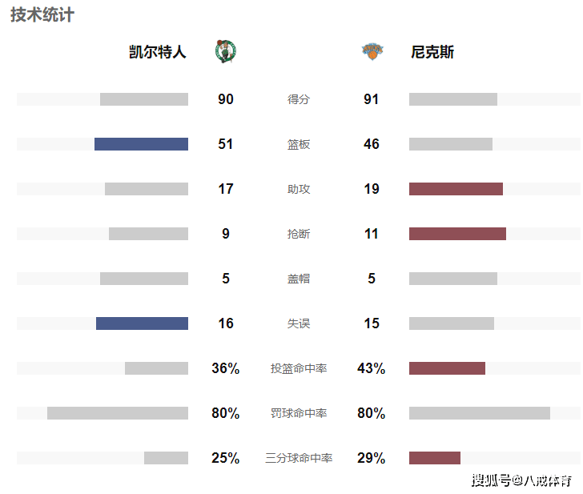Click the 罚球命中率 stat label
Image resolution: width=583 pixels, height=494 pixels.
pos(299,413)
